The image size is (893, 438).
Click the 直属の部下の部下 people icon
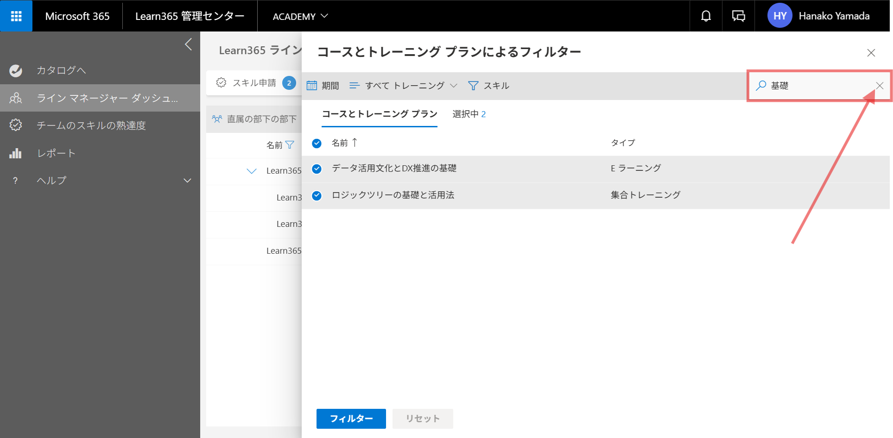(217, 119)
